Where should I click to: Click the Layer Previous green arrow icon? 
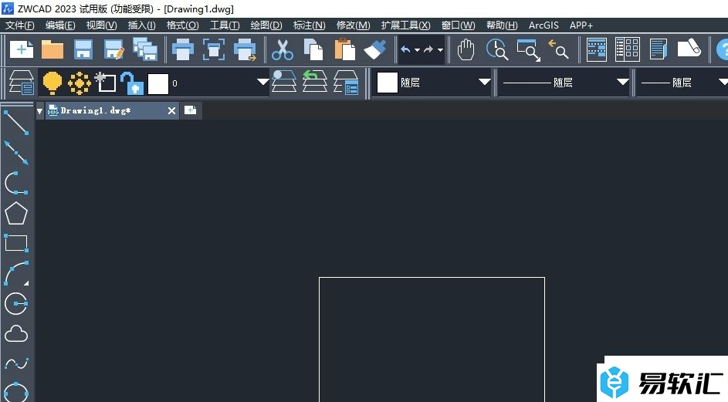(315, 82)
